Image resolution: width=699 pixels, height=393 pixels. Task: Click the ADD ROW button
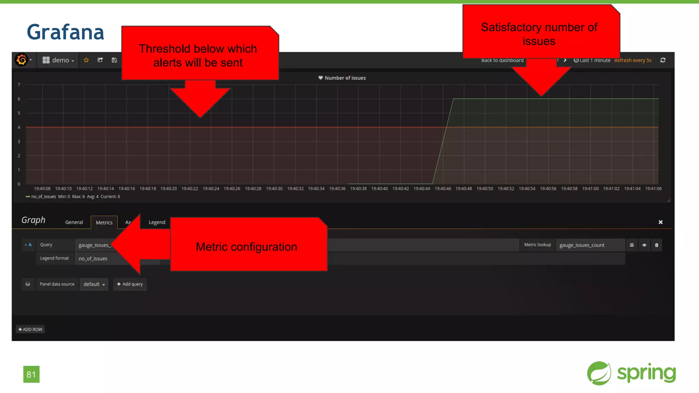point(30,329)
